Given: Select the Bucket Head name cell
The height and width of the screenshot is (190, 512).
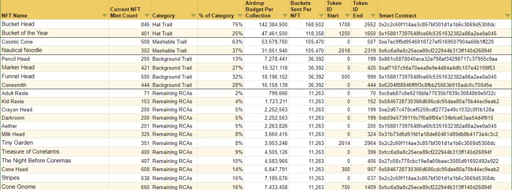Looking at the screenshot, I should [55, 24].
